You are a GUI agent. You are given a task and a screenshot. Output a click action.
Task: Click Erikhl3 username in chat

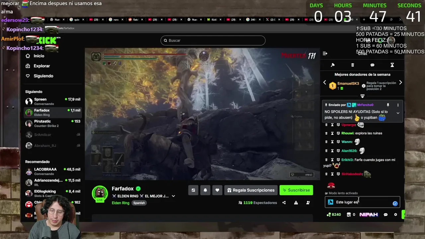(x=347, y=160)
